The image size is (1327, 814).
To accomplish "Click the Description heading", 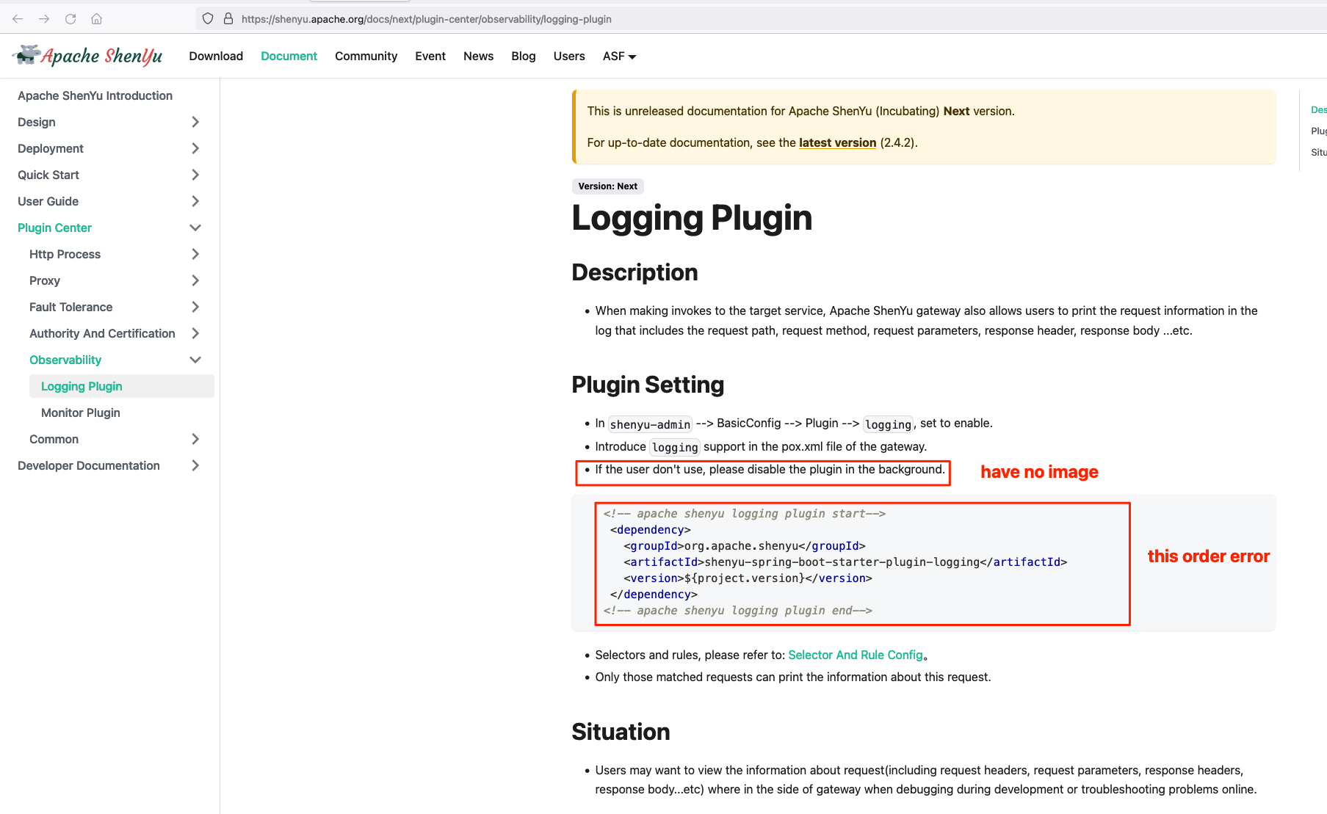I will (x=634, y=272).
